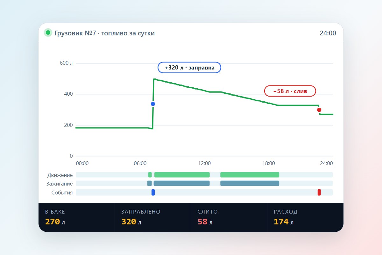Select the Зажигание segment ending near 19:00
Screen dimensions: 382x255
(x=250, y=183)
